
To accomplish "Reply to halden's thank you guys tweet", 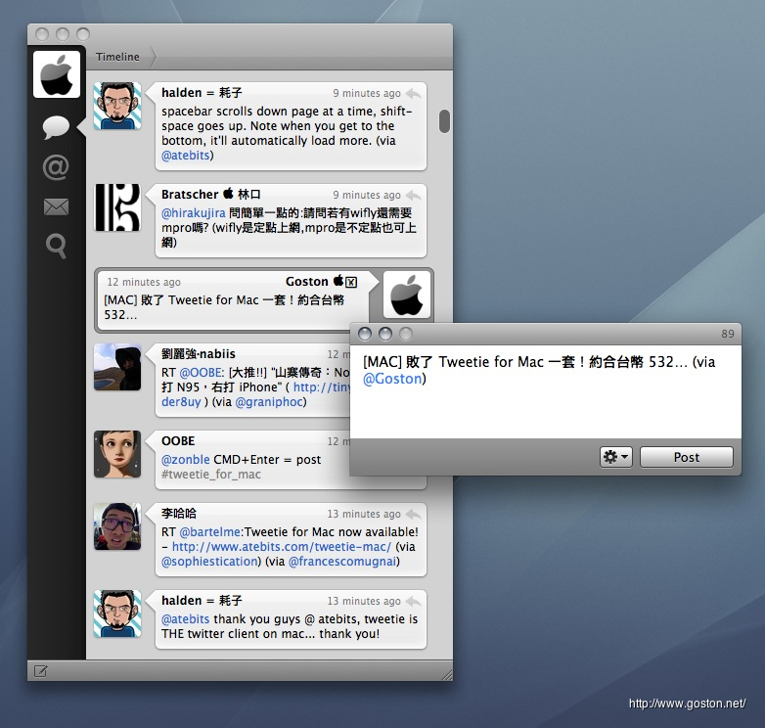I will click(413, 601).
